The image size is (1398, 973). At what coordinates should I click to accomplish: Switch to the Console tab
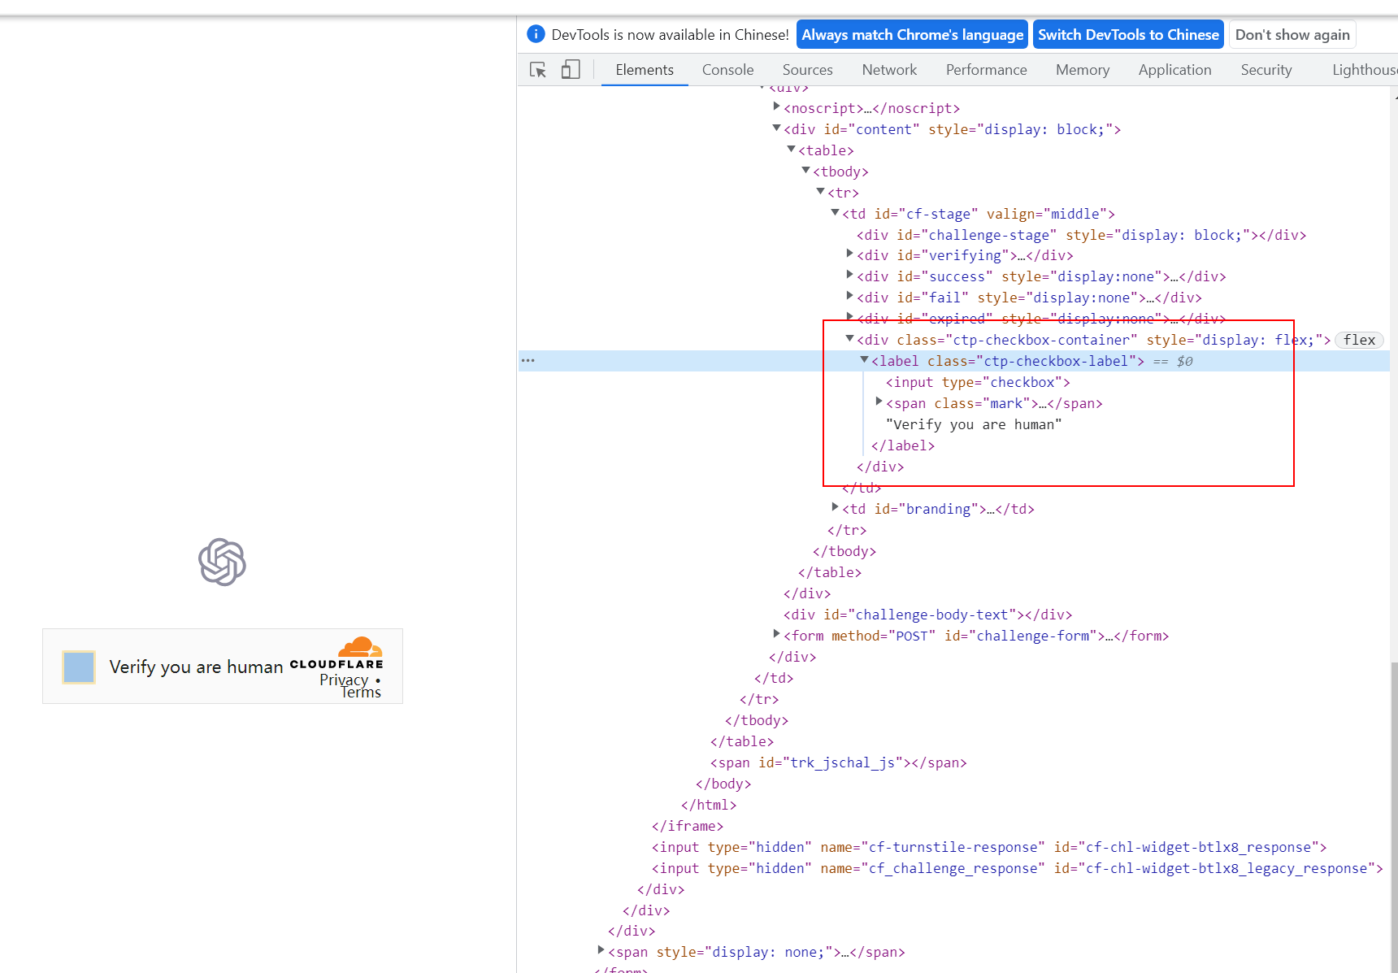(x=727, y=70)
